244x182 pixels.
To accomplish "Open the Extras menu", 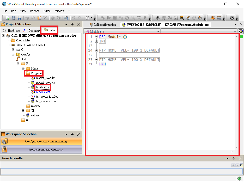I will click(46, 11).
